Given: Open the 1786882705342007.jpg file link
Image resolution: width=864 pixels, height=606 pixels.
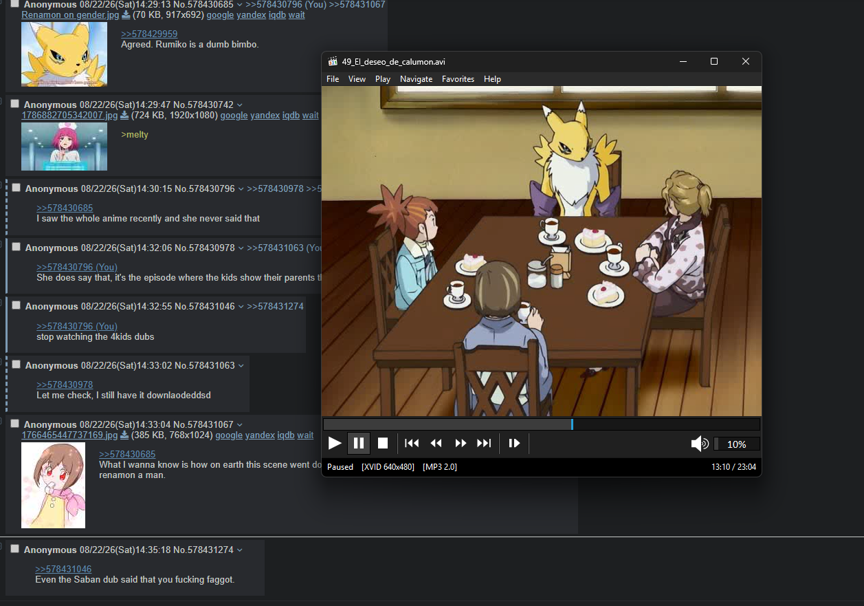Looking at the screenshot, I should 69,116.
